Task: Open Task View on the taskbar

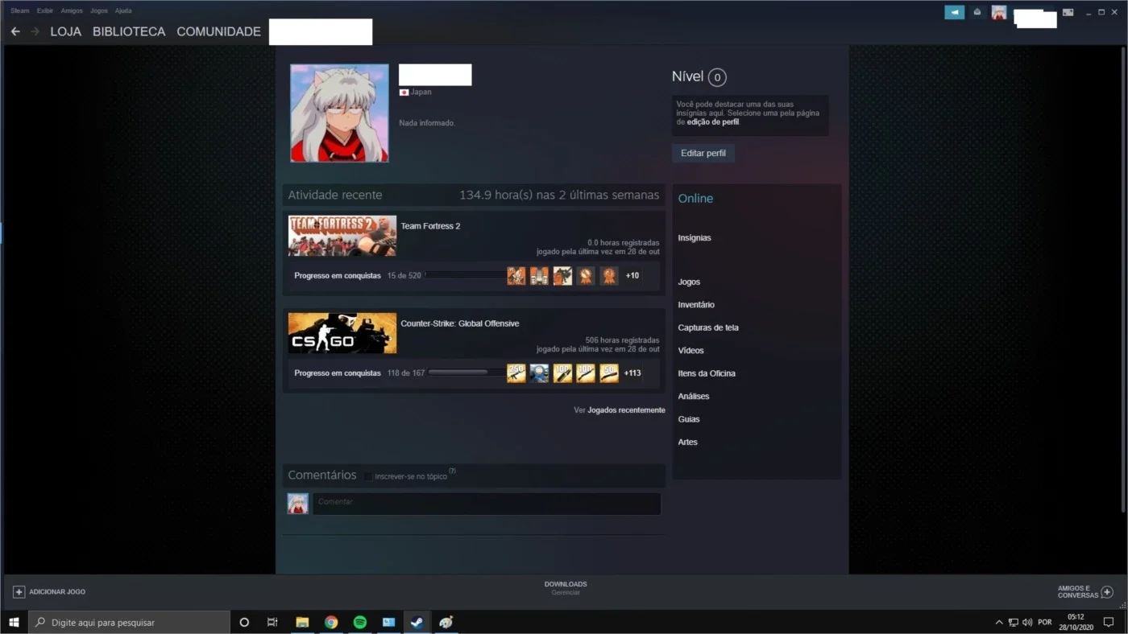Action: (x=272, y=622)
